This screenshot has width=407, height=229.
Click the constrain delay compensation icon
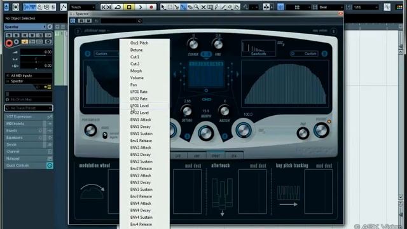[15, 7]
